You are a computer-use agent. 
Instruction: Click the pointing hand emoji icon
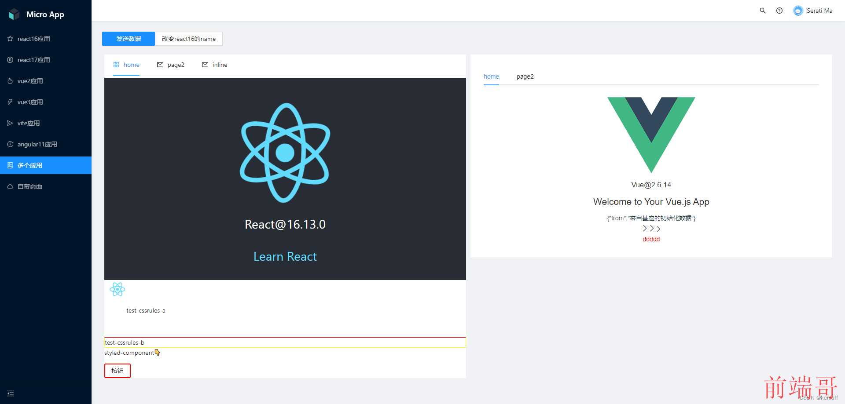[x=158, y=353]
